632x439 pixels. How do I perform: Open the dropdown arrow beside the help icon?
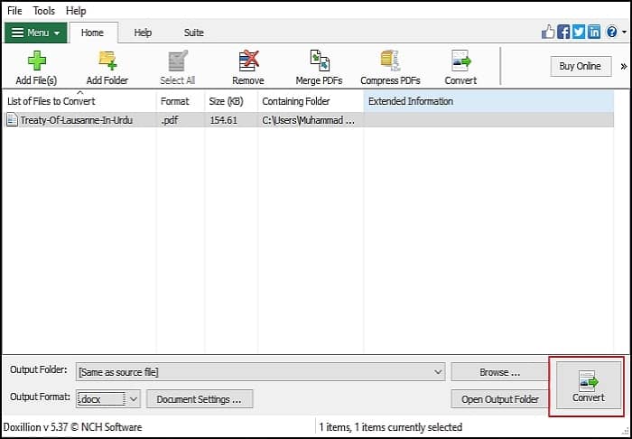625,33
